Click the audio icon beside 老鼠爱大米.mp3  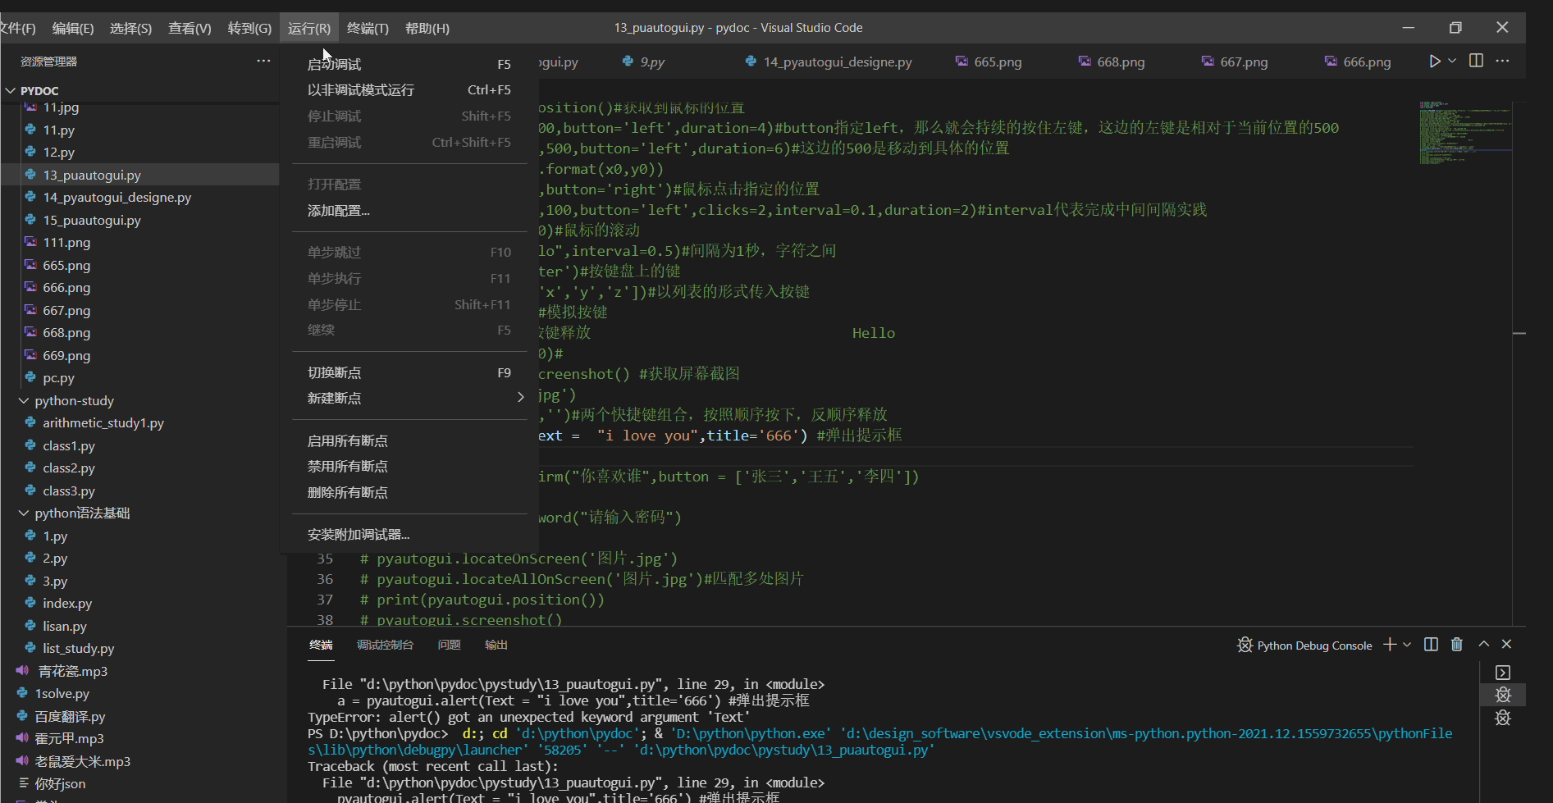tap(22, 761)
